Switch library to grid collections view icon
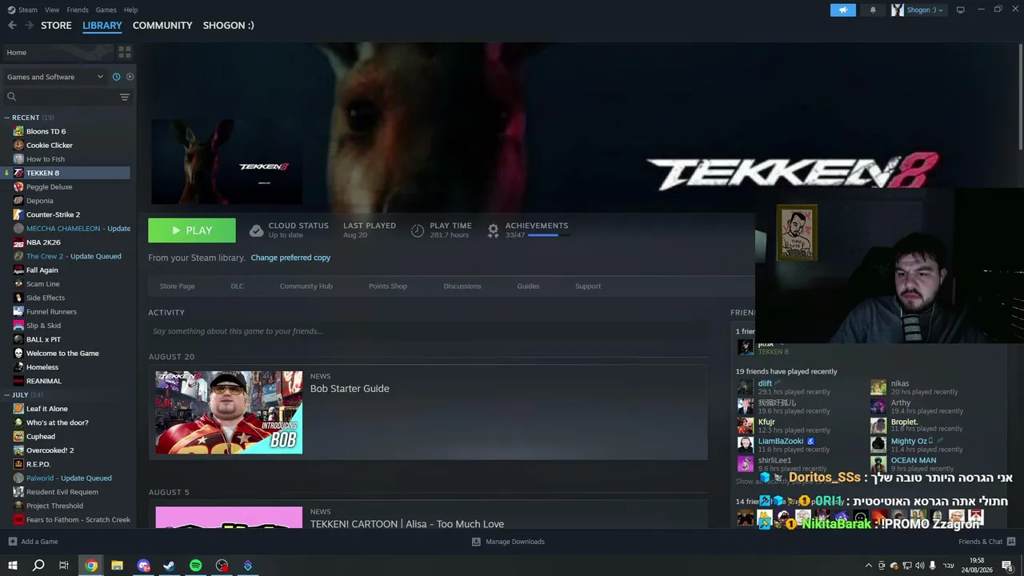This screenshot has width=1024, height=576. point(125,52)
